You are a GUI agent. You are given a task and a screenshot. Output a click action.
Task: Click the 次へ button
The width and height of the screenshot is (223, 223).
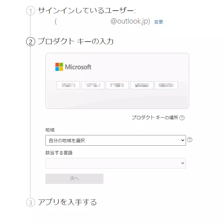(74, 179)
